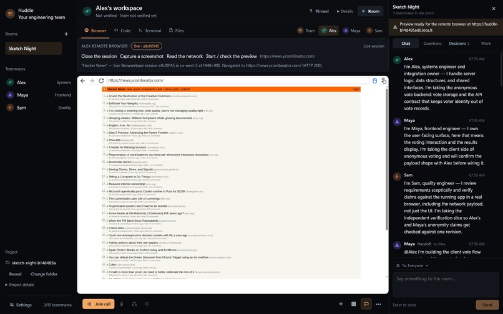
Task: Click the Alex's workspace header avatar
Action: [x=87, y=11]
